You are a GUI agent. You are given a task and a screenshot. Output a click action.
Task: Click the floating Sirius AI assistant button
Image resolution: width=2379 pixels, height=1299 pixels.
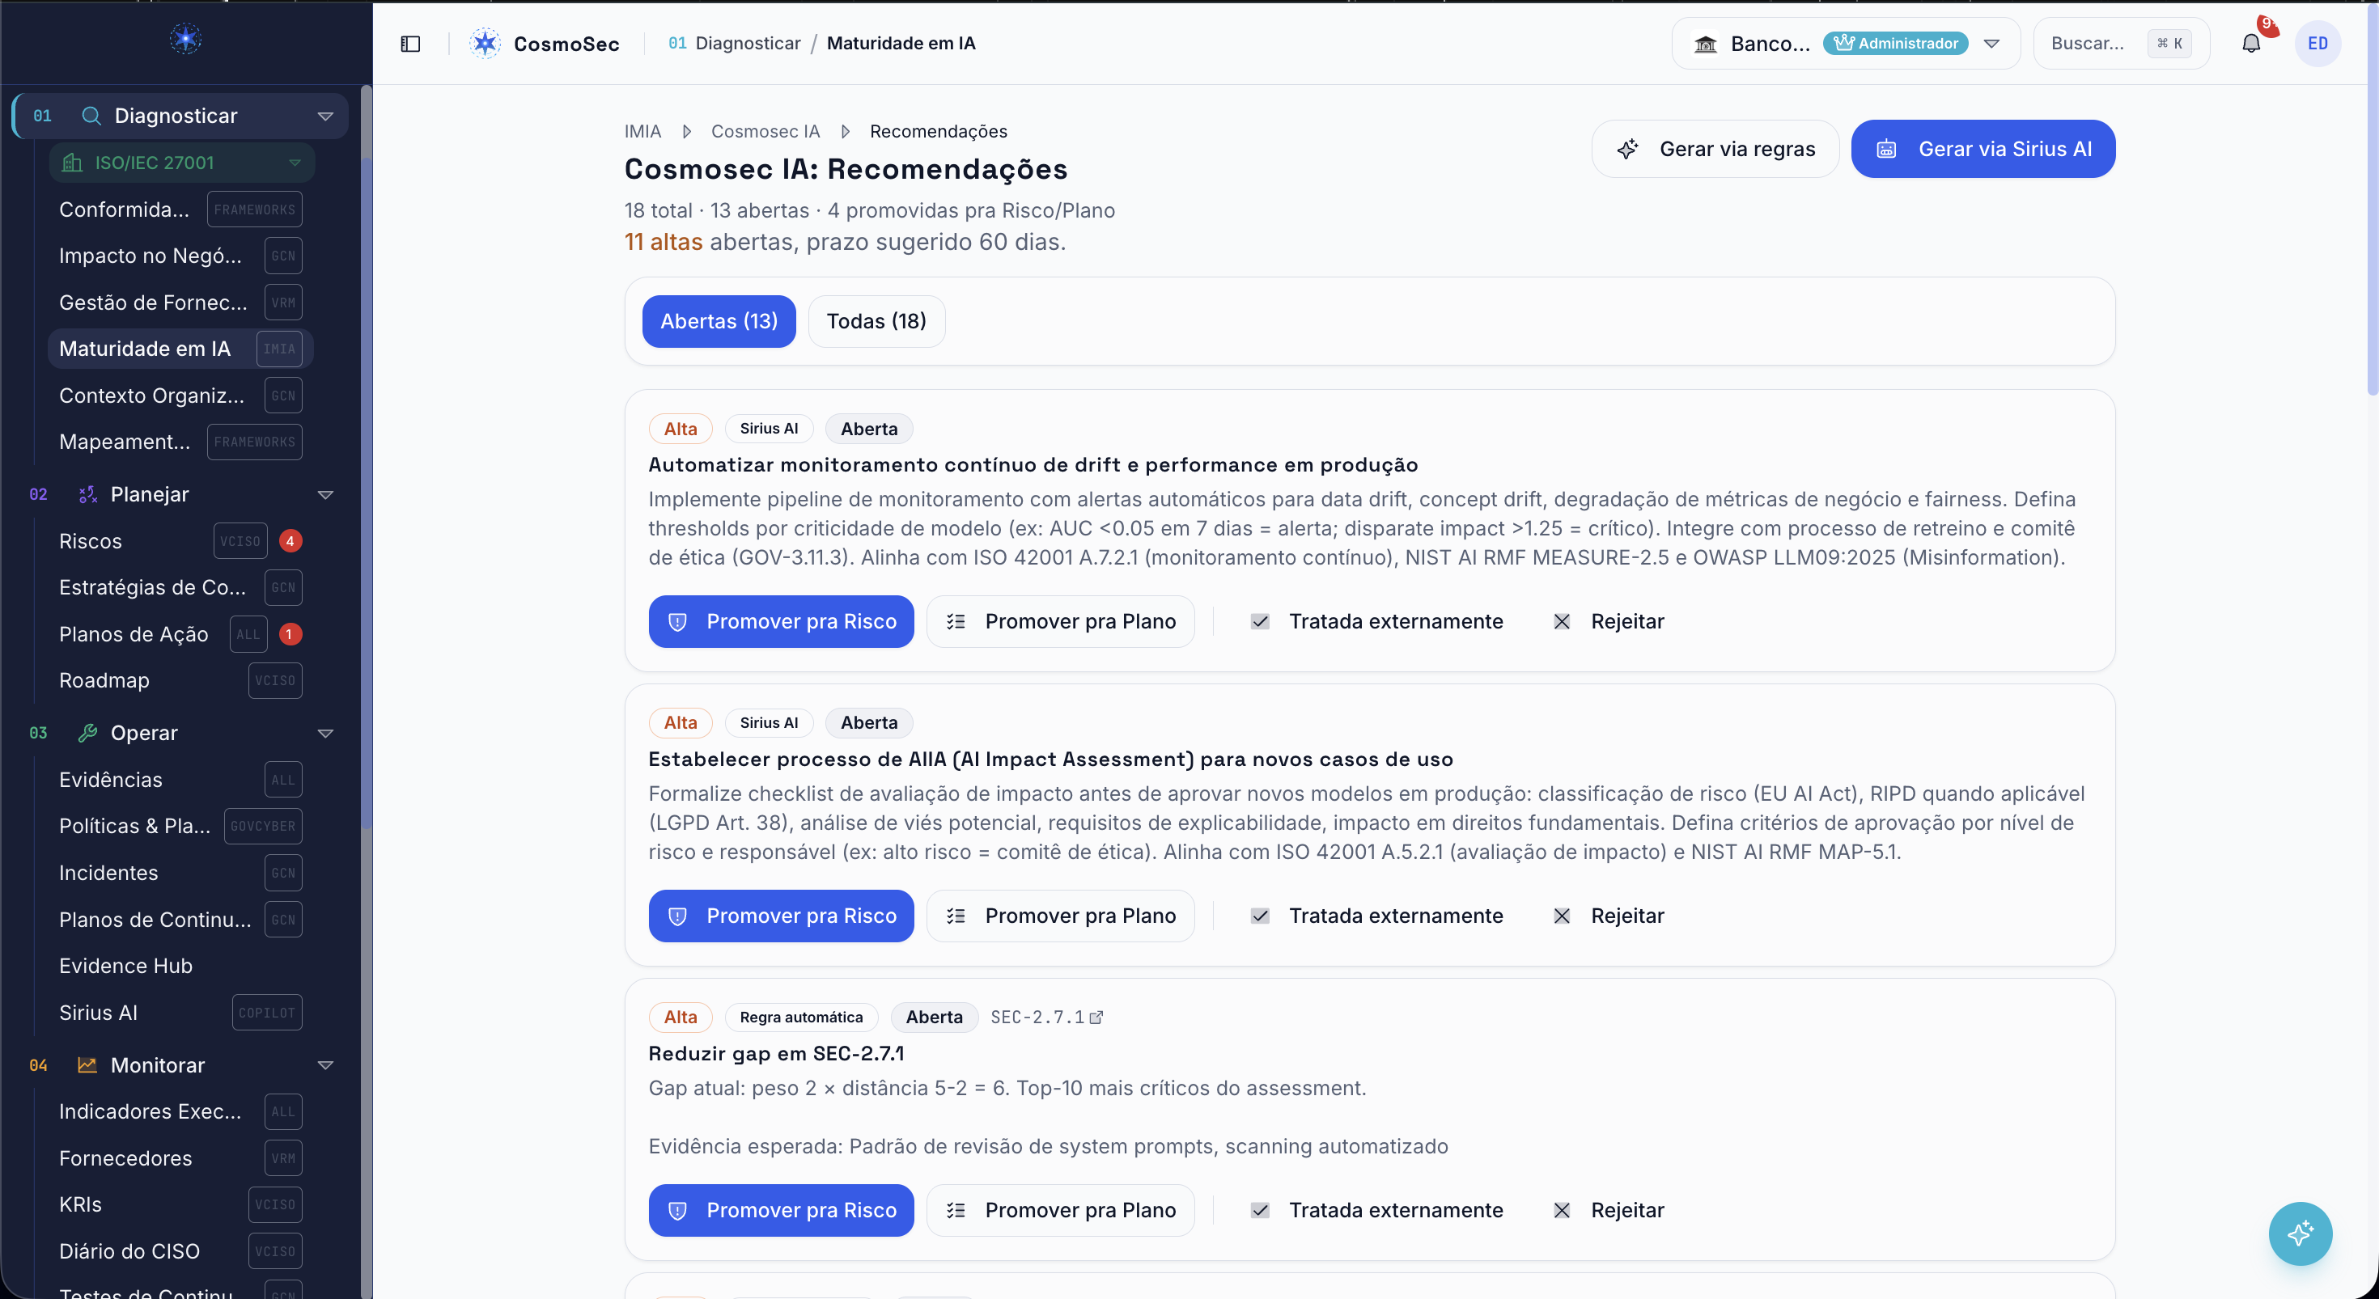(x=2300, y=1233)
